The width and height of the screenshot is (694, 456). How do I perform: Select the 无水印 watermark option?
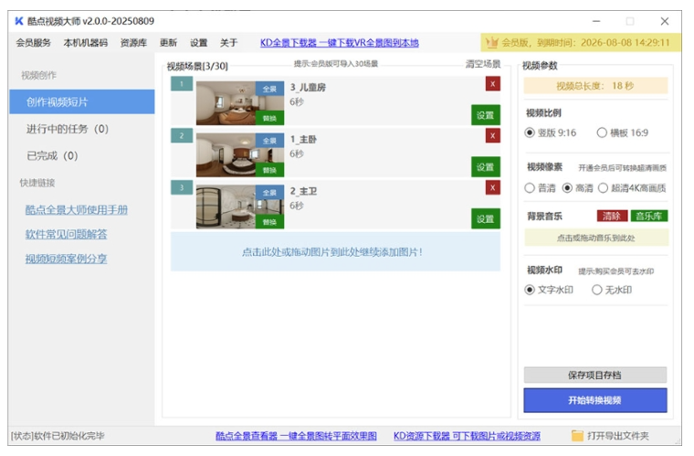597,290
